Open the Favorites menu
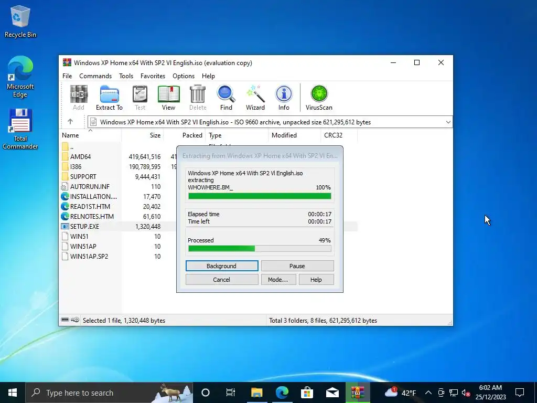537x403 pixels. coord(153,76)
